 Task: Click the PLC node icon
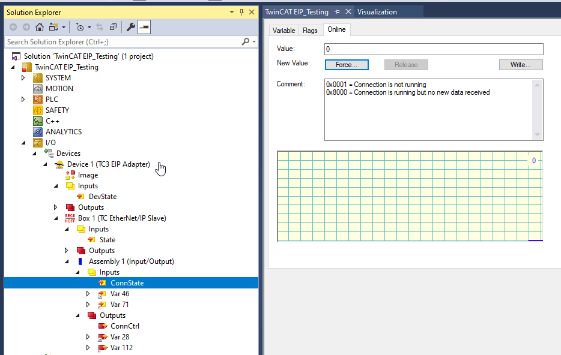click(x=38, y=100)
